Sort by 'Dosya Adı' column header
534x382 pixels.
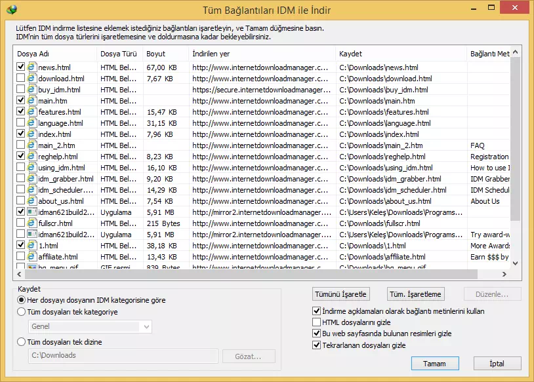click(55, 54)
